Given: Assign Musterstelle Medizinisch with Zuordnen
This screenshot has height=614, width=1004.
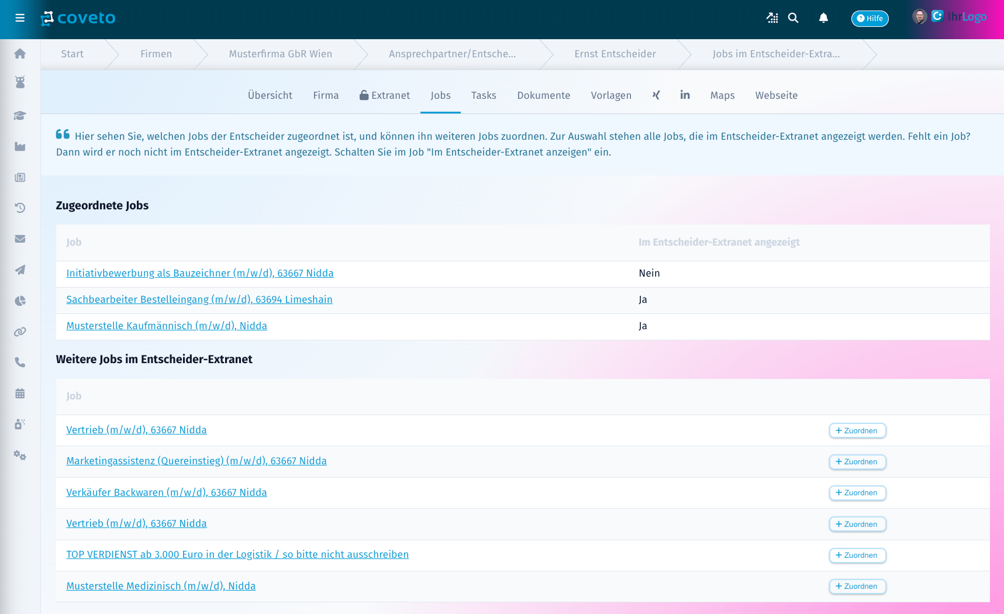Looking at the screenshot, I should (857, 587).
